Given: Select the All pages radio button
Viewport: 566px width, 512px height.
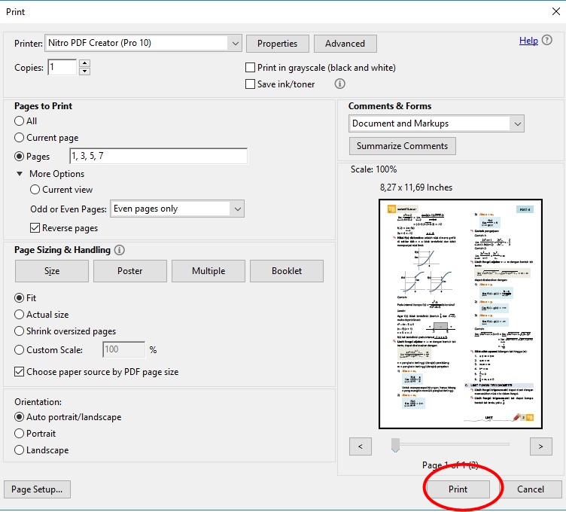Looking at the screenshot, I should click(x=20, y=121).
